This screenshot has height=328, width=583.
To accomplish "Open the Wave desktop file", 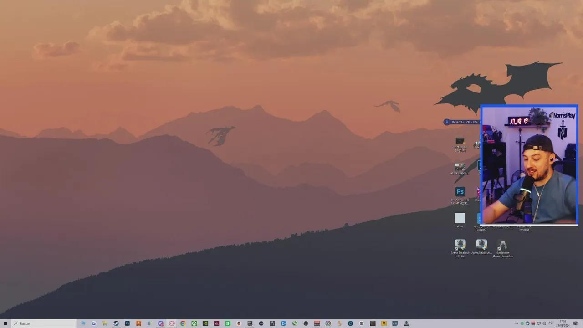I will pos(460,219).
